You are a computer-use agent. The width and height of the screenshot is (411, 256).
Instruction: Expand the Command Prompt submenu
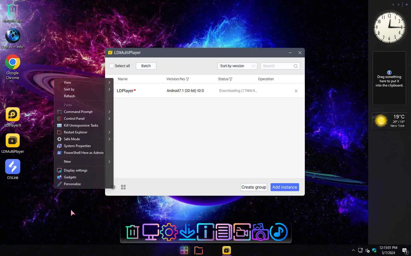84,112
